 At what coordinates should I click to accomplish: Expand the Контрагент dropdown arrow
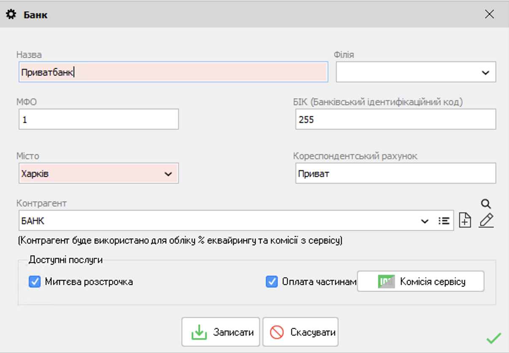coord(425,221)
